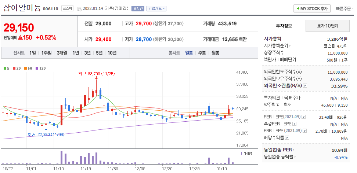
Task: Click the stock code 006110
Action: pyautogui.click(x=51, y=9)
